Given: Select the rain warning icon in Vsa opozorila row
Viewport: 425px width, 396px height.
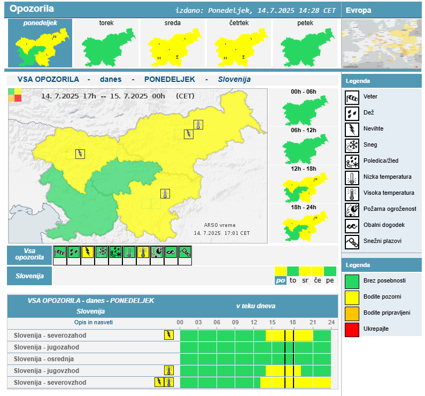Looking at the screenshot, I should [x=73, y=253].
